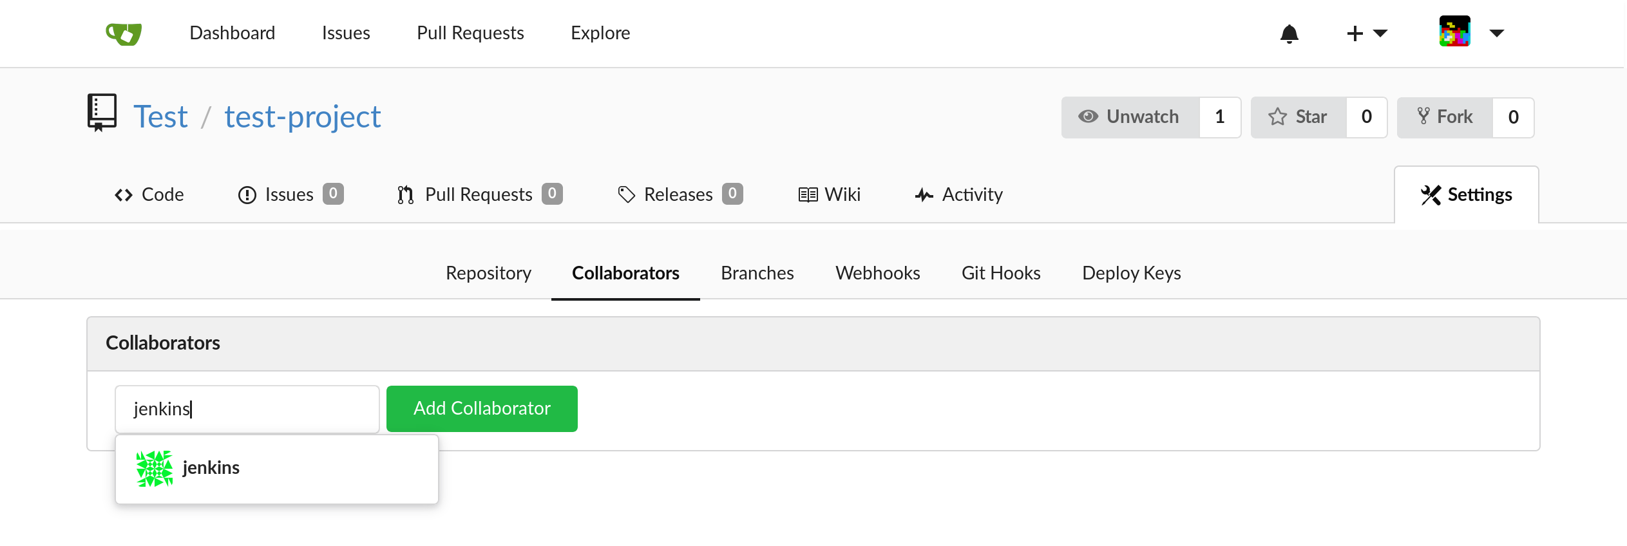This screenshot has height=546, width=1627.
Task: Fork the test-project repository
Action: tap(1445, 117)
